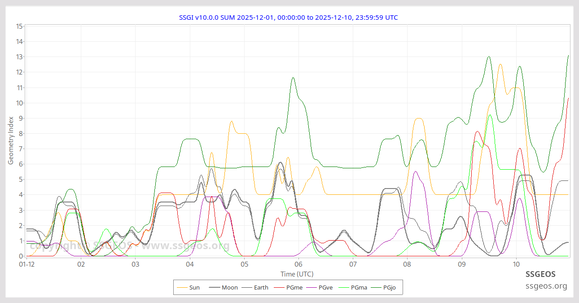This screenshot has width=579, height=303.
Task: Click the 08 tick on time axis
Action: pyautogui.click(x=407, y=264)
